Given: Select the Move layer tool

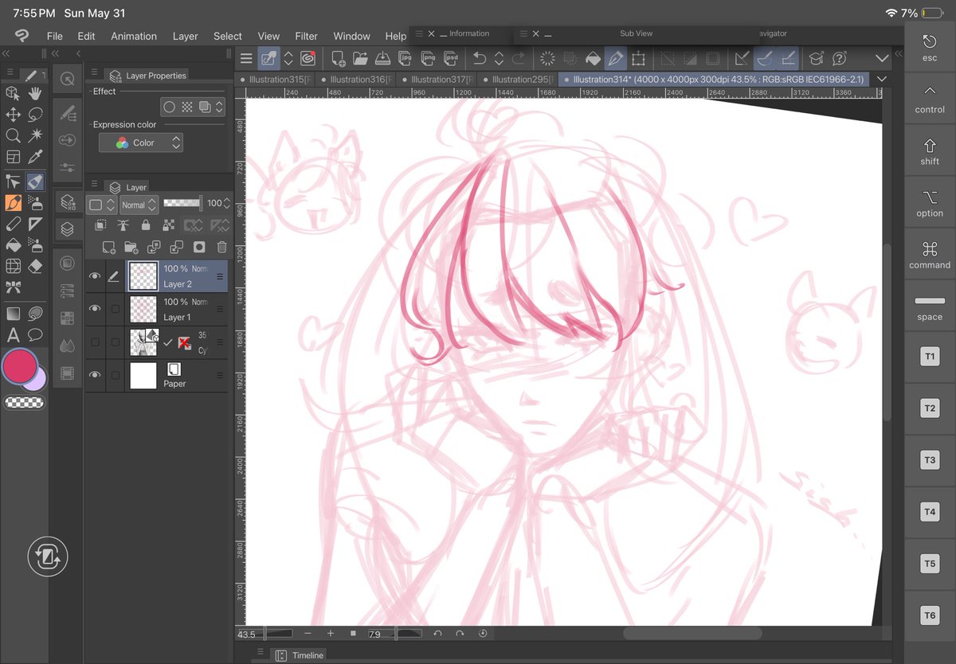Looking at the screenshot, I should pyautogui.click(x=13, y=115).
